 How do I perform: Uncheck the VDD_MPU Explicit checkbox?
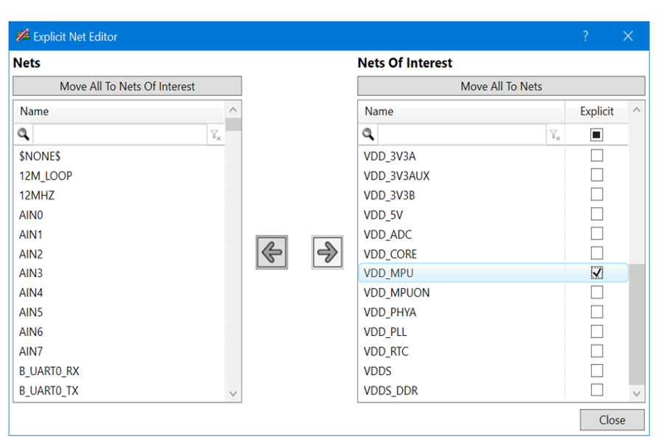point(597,273)
